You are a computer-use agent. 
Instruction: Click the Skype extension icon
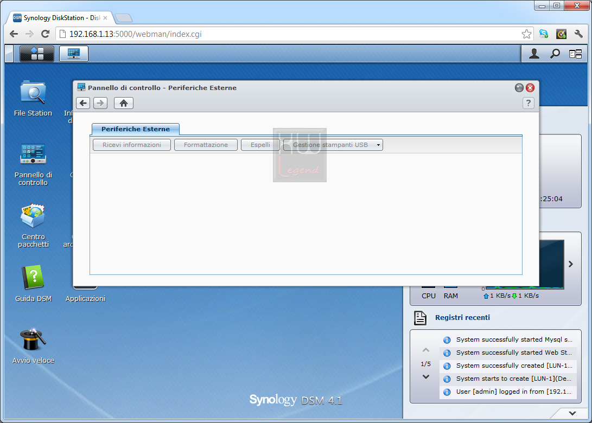pyautogui.click(x=544, y=34)
